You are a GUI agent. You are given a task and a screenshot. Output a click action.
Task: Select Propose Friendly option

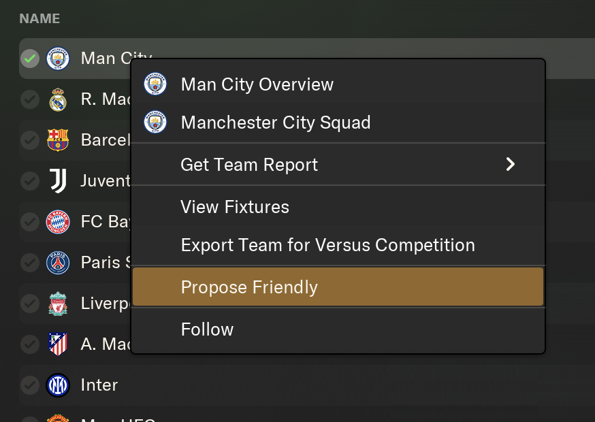[x=338, y=287]
